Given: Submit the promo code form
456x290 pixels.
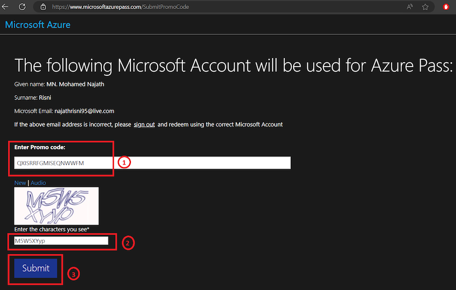Looking at the screenshot, I should (x=36, y=268).
